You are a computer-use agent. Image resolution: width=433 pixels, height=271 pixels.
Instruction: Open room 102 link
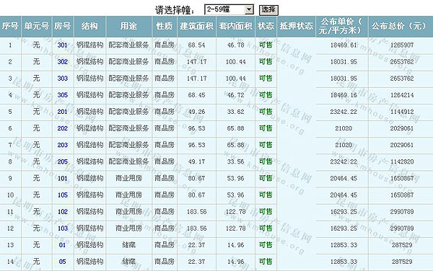point(62,211)
